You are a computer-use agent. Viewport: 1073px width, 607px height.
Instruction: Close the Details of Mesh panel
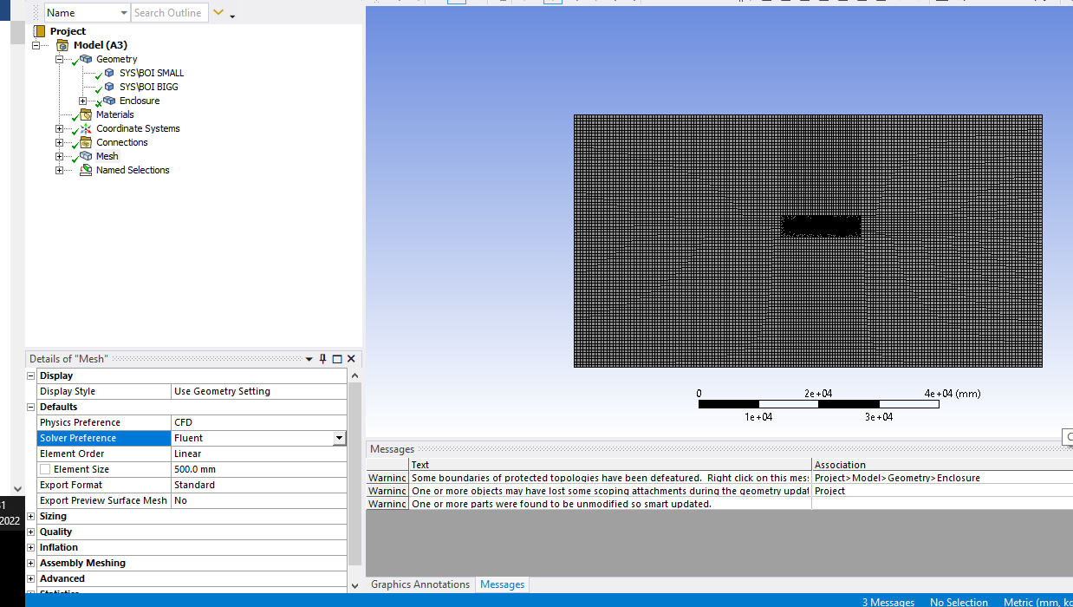pos(351,359)
